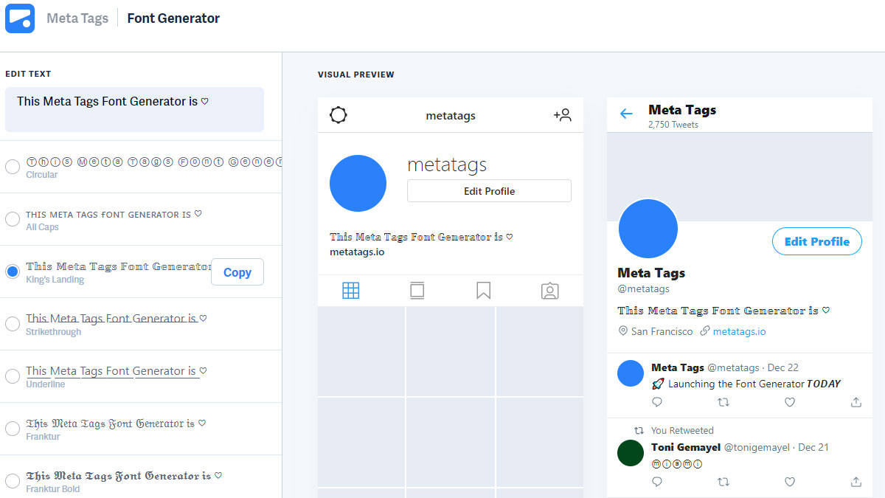Click metatags.io link in Instagram bio
The image size is (885, 498).
click(357, 252)
